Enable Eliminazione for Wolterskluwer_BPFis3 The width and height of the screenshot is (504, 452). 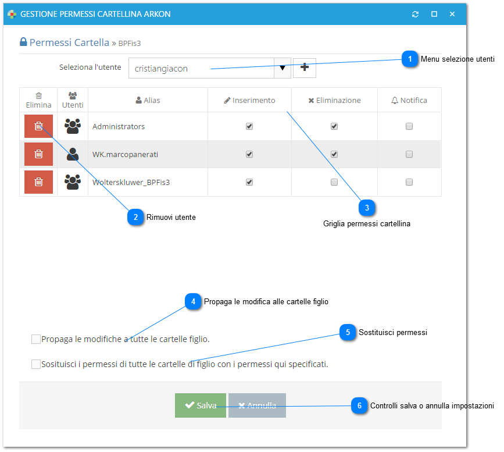[x=334, y=182]
